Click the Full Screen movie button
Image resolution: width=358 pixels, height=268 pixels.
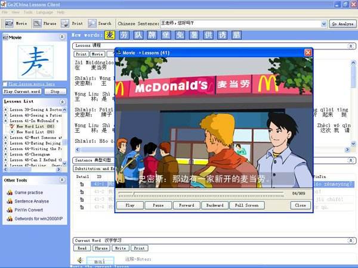(x=247, y=205)
